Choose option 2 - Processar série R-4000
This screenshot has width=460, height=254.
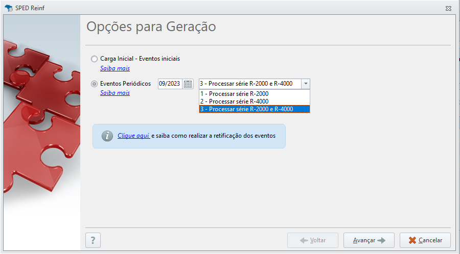pyautogui.click(x=255, y=101)
